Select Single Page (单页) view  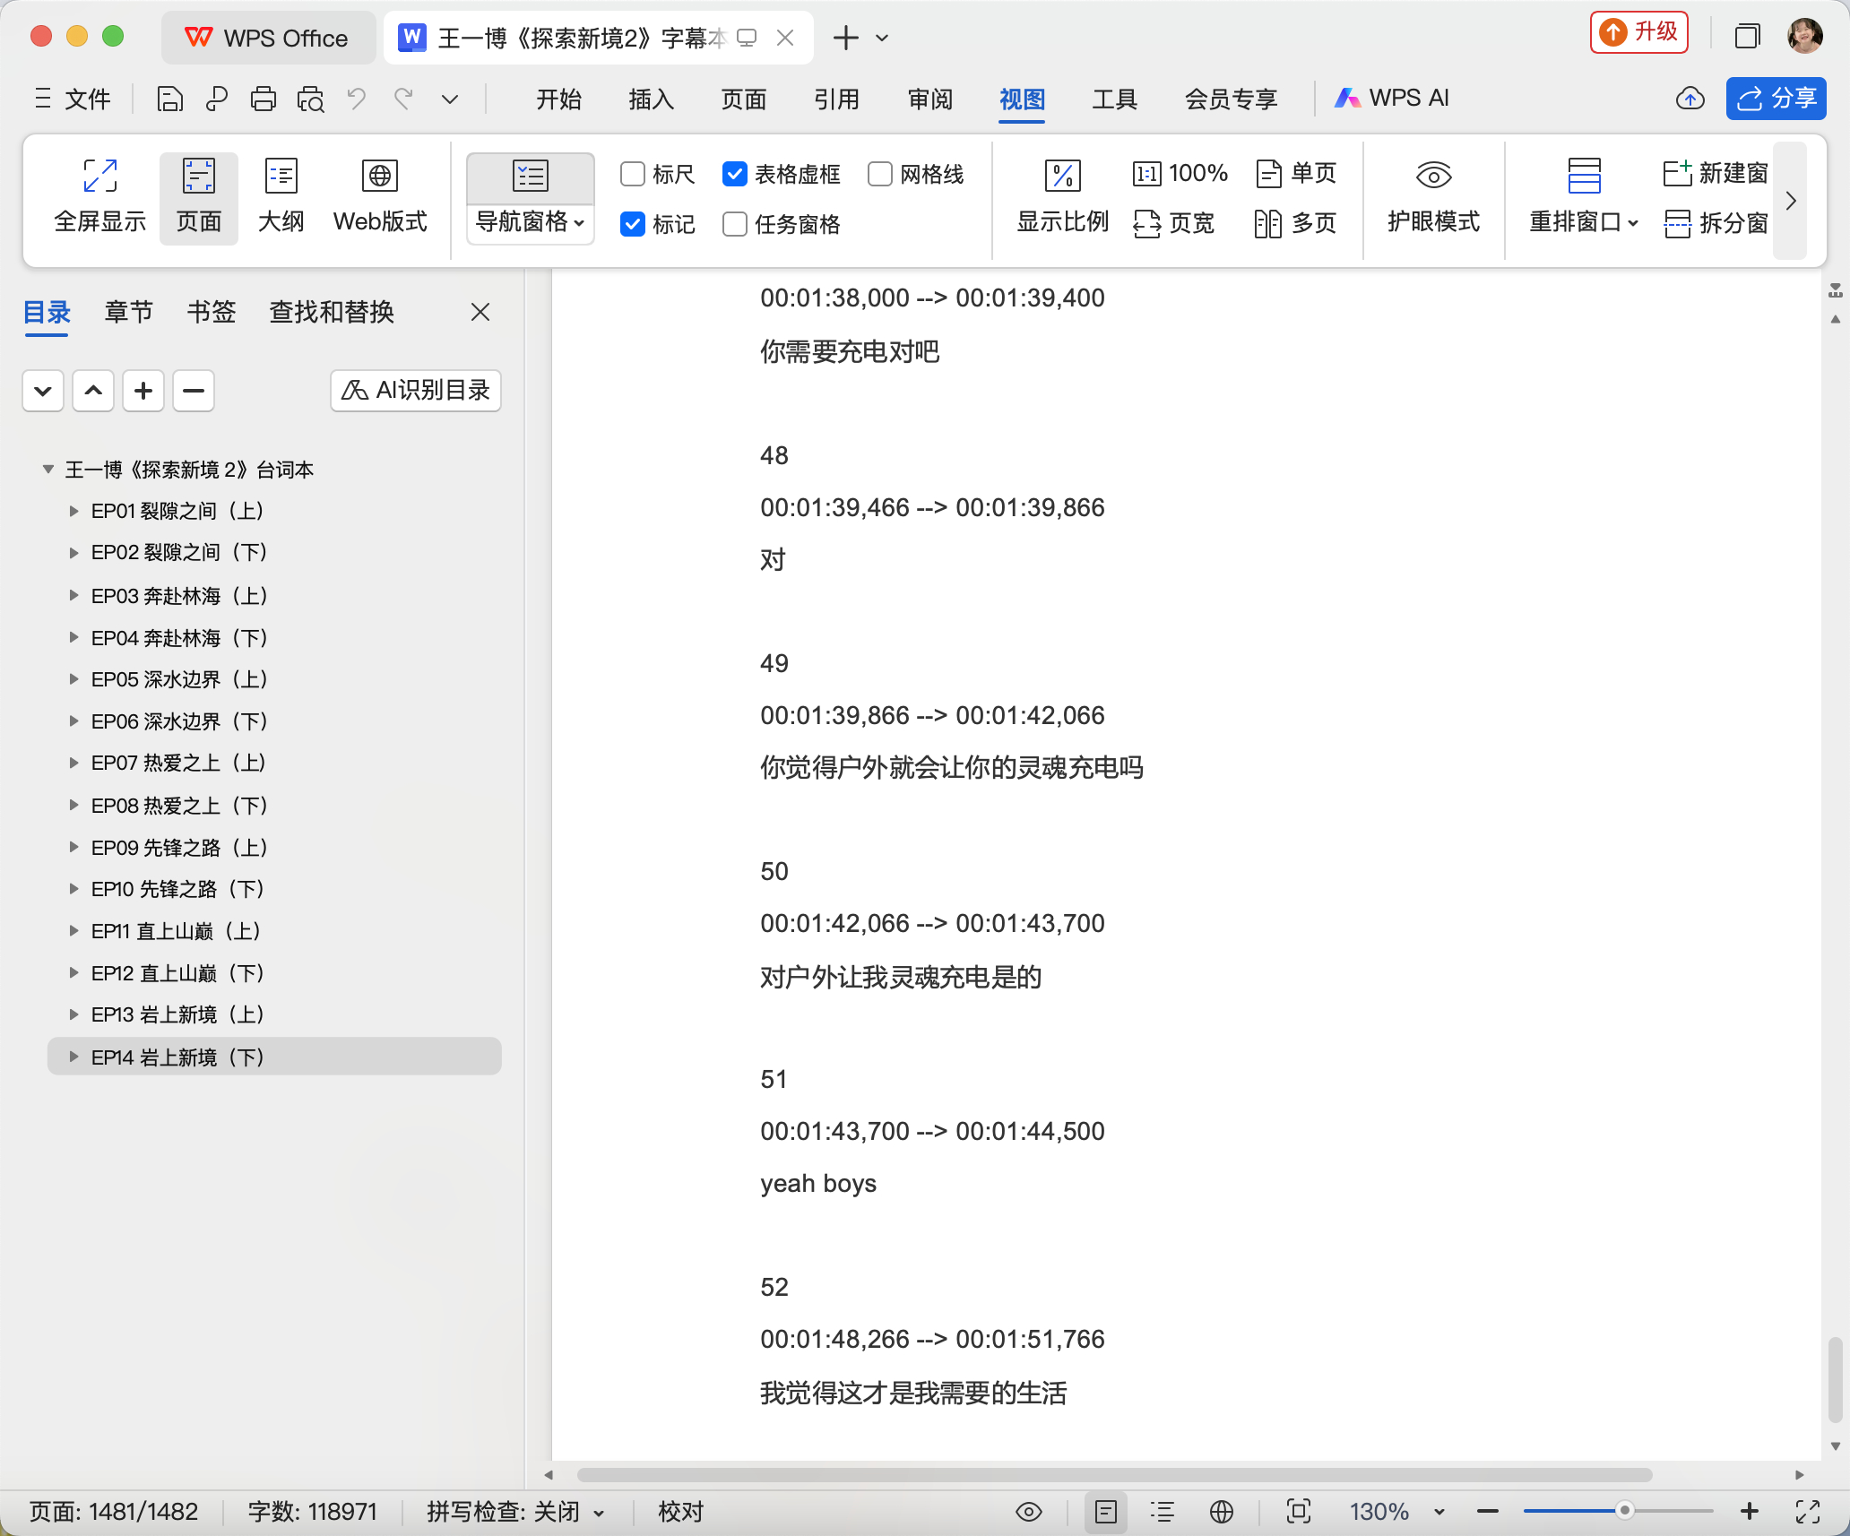[1296, 173]
